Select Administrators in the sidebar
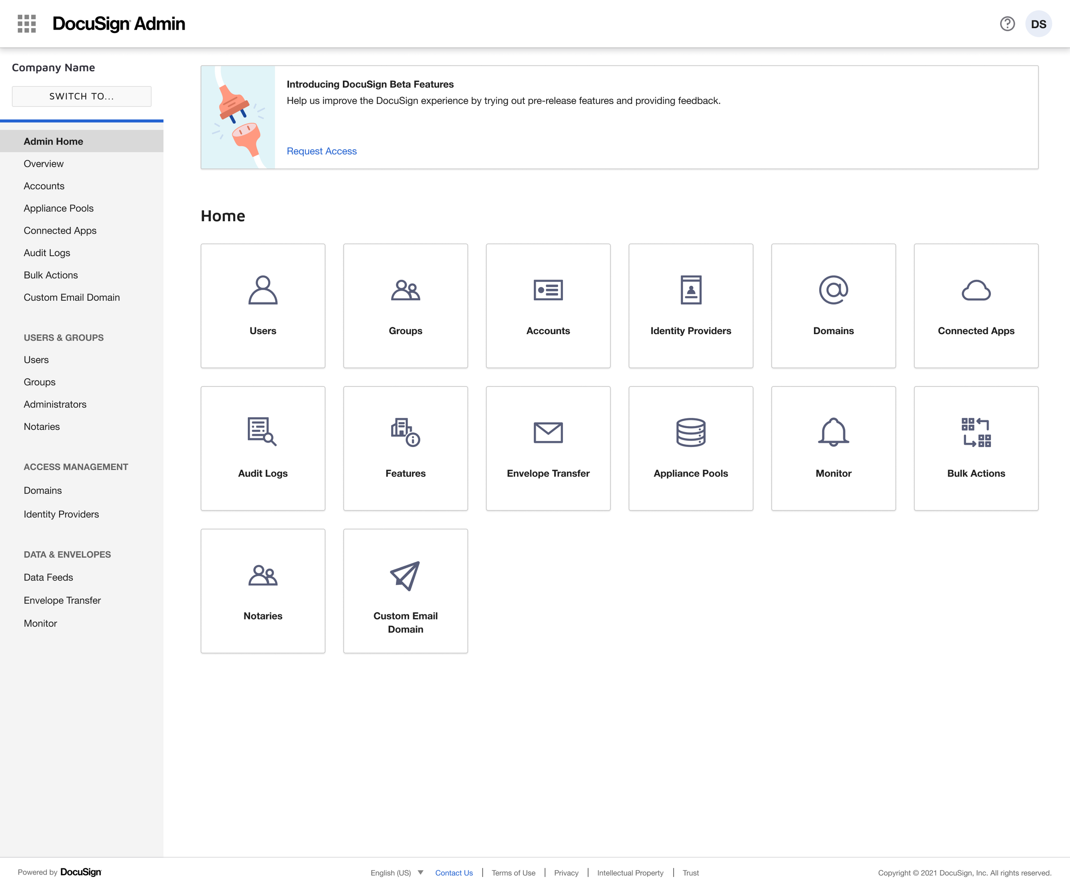Image resolution: width=1070 pixels, height=891 pixels. point(55,404)
